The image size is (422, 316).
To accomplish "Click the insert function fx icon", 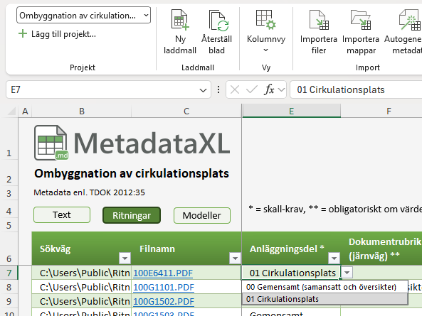I will 269,89.
